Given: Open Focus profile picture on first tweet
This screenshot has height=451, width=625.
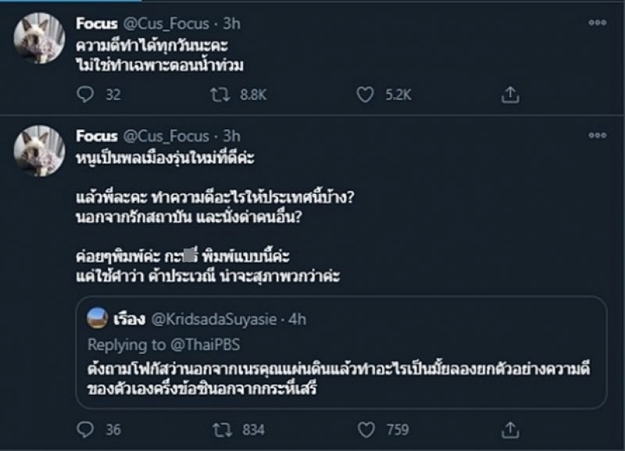Looking at the screenshot, I should coord(39,38).
